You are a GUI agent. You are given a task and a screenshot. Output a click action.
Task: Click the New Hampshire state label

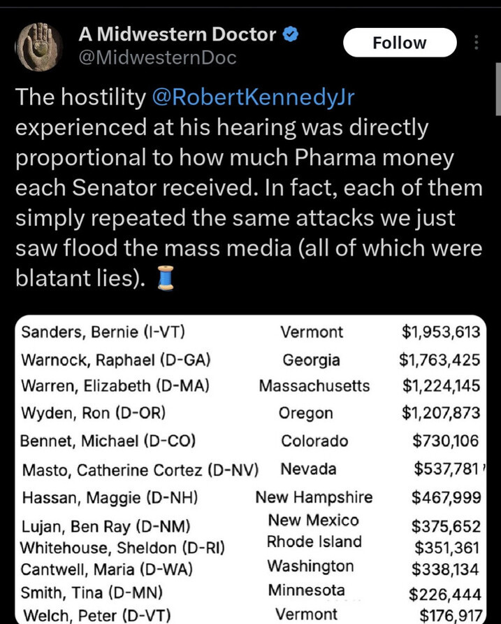(x=314, y=497)
